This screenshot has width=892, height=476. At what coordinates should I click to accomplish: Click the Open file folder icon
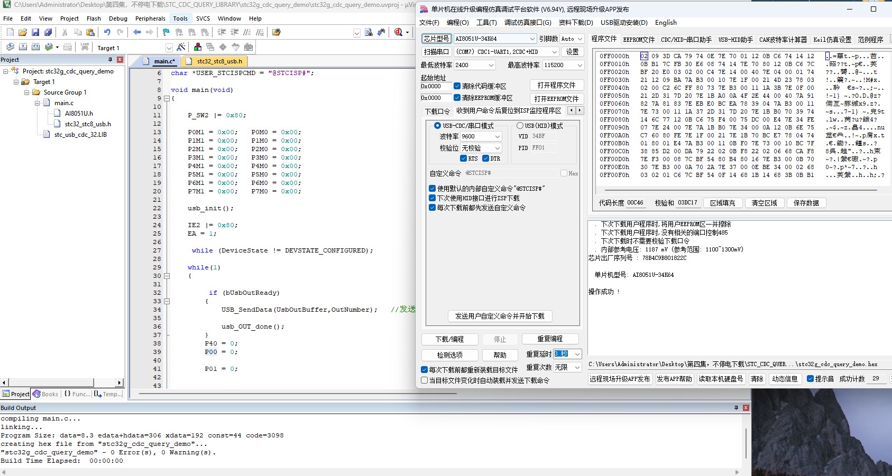22,32
